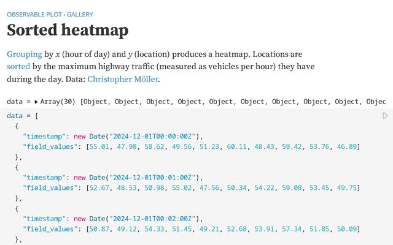Click the Sorted heatmap heading
This screenshot has width=393, height=245.
pos(68,30)
